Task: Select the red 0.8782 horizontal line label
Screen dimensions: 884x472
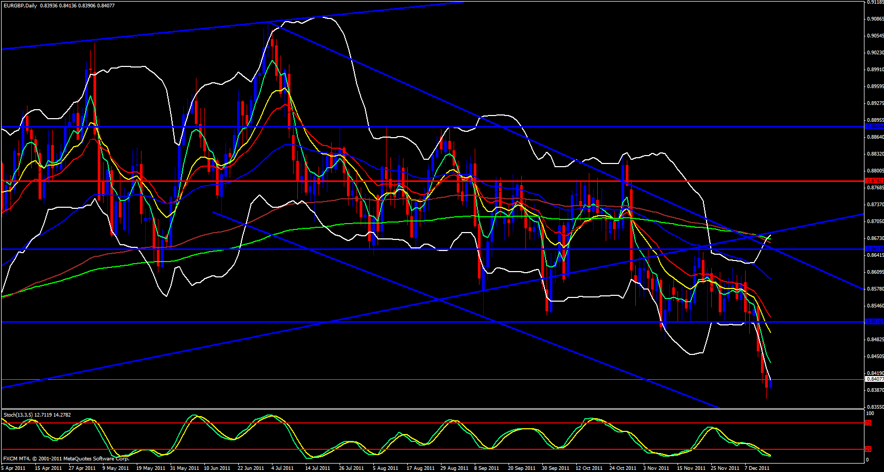Action: coord(873,181)
